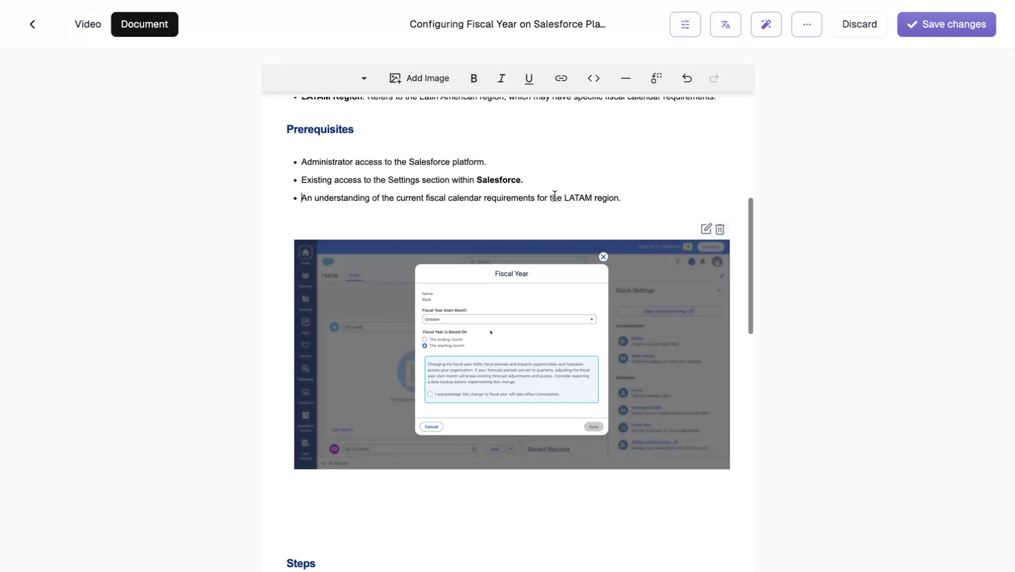This screenshot has height=572, width=1015.
Task: Save changes to the document
Action: point(946,24)
